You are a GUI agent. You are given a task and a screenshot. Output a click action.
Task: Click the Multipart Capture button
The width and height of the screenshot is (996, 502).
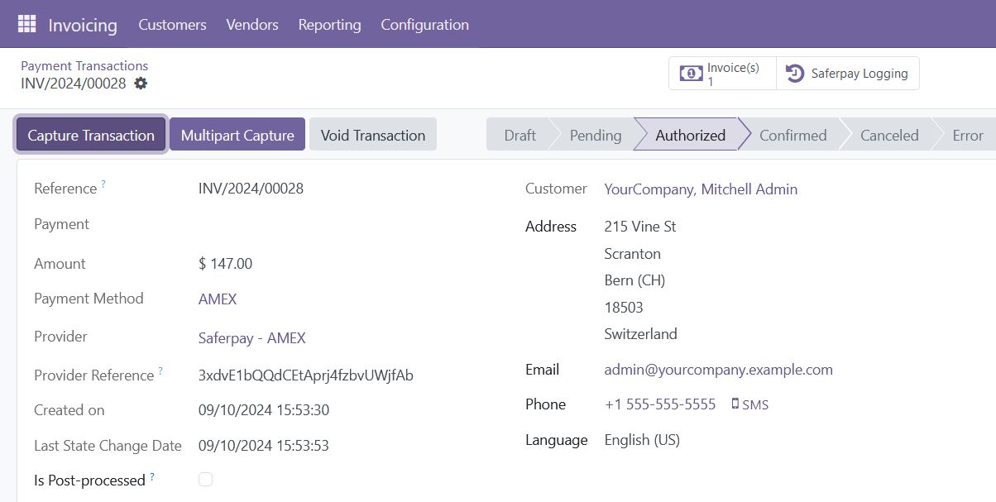click(x=237, y=135)
